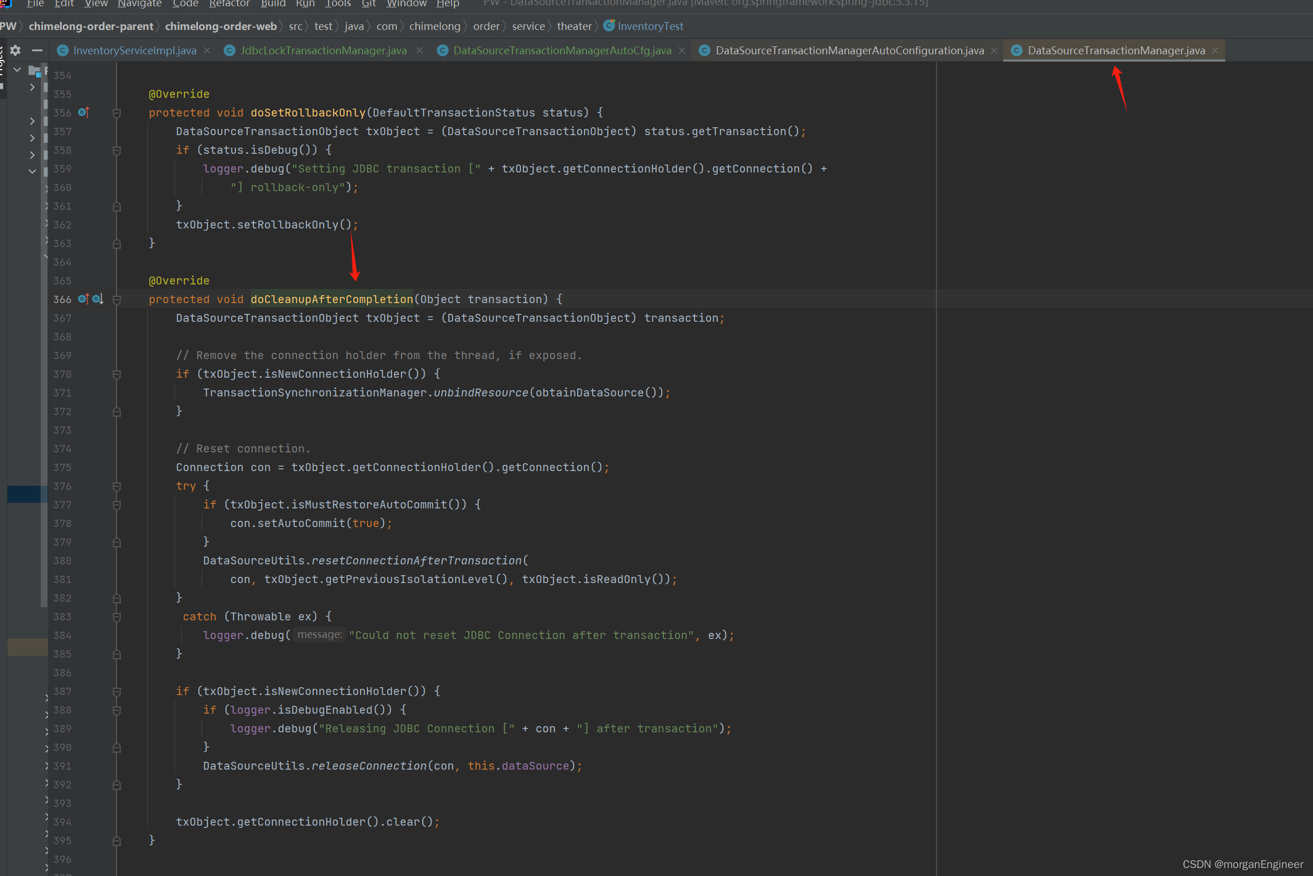The image size is (1313, 876).
Task: Fold the if block at line 370
Action: pos(117,374)
